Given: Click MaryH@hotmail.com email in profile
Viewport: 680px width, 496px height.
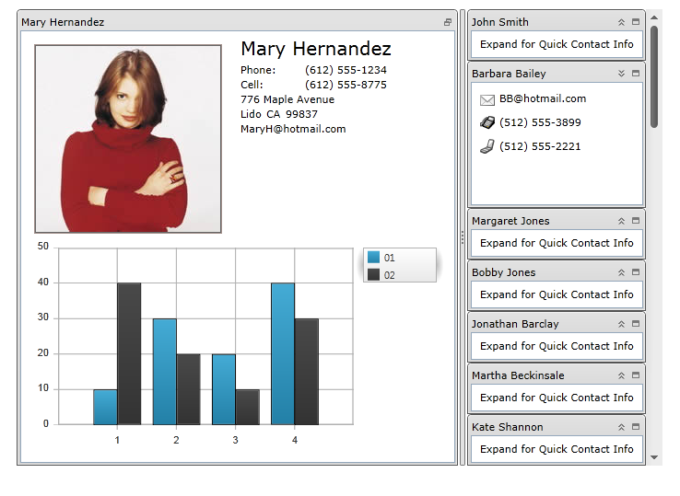Looking at the screenshot, I should [293, 129].
